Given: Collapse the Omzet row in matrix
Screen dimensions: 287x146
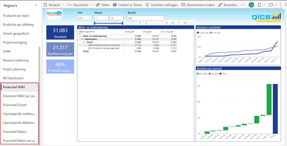Looking at the screenshot, I should tap(84, 42).
